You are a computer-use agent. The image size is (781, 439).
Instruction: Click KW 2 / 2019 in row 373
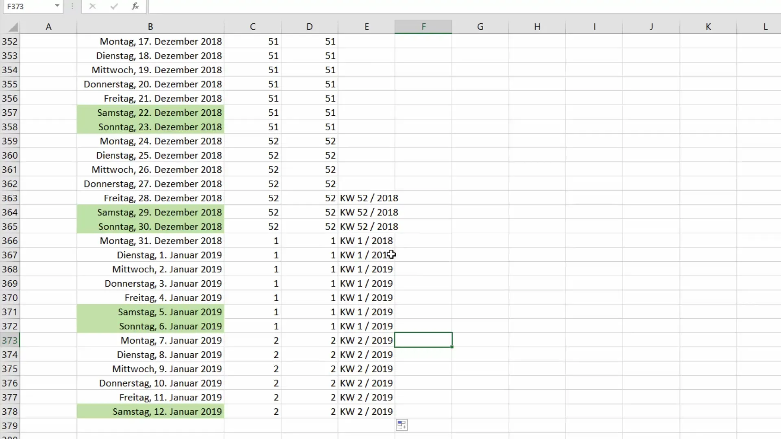coord(367,340)
